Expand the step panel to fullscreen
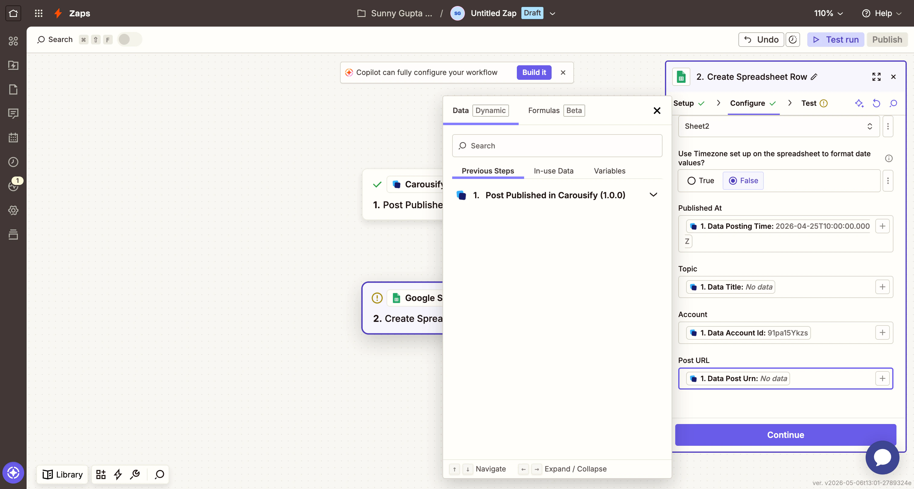Image resolution: width=914 pixels, height=489 pixels. click(x=876, y=77)
